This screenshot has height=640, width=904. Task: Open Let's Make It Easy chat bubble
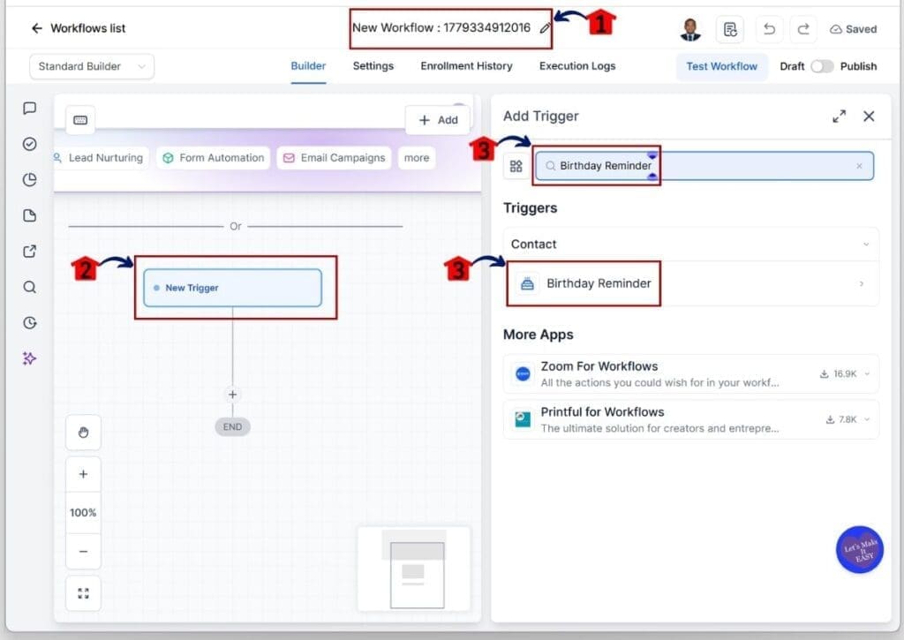coord(859,549)
